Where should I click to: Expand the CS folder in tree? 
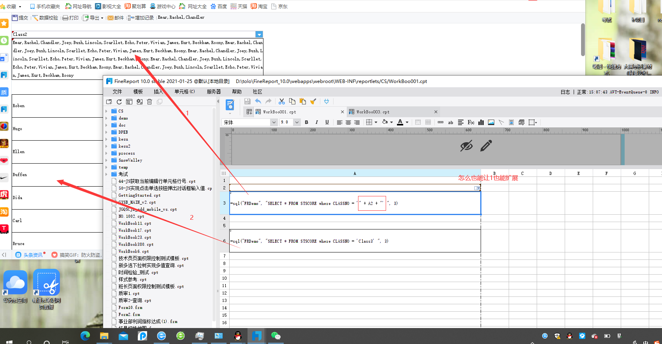click(x=107, y=111)
